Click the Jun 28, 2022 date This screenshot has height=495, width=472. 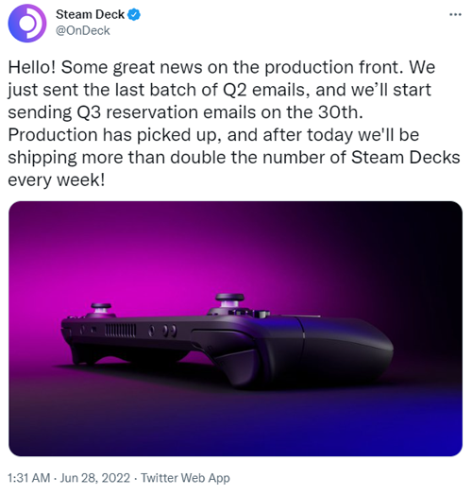pyautogui.click(x=95, y=478)
